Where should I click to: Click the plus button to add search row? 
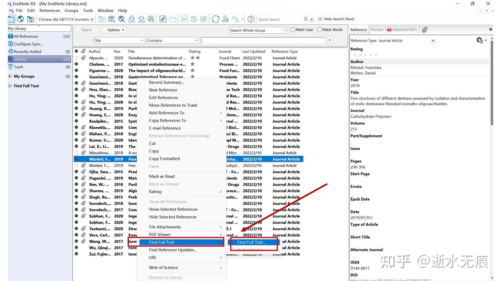(330, 40)
